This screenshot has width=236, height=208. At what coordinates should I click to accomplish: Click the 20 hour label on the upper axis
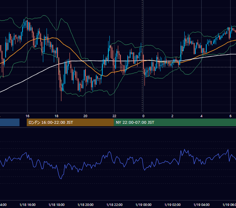(85, 116)
